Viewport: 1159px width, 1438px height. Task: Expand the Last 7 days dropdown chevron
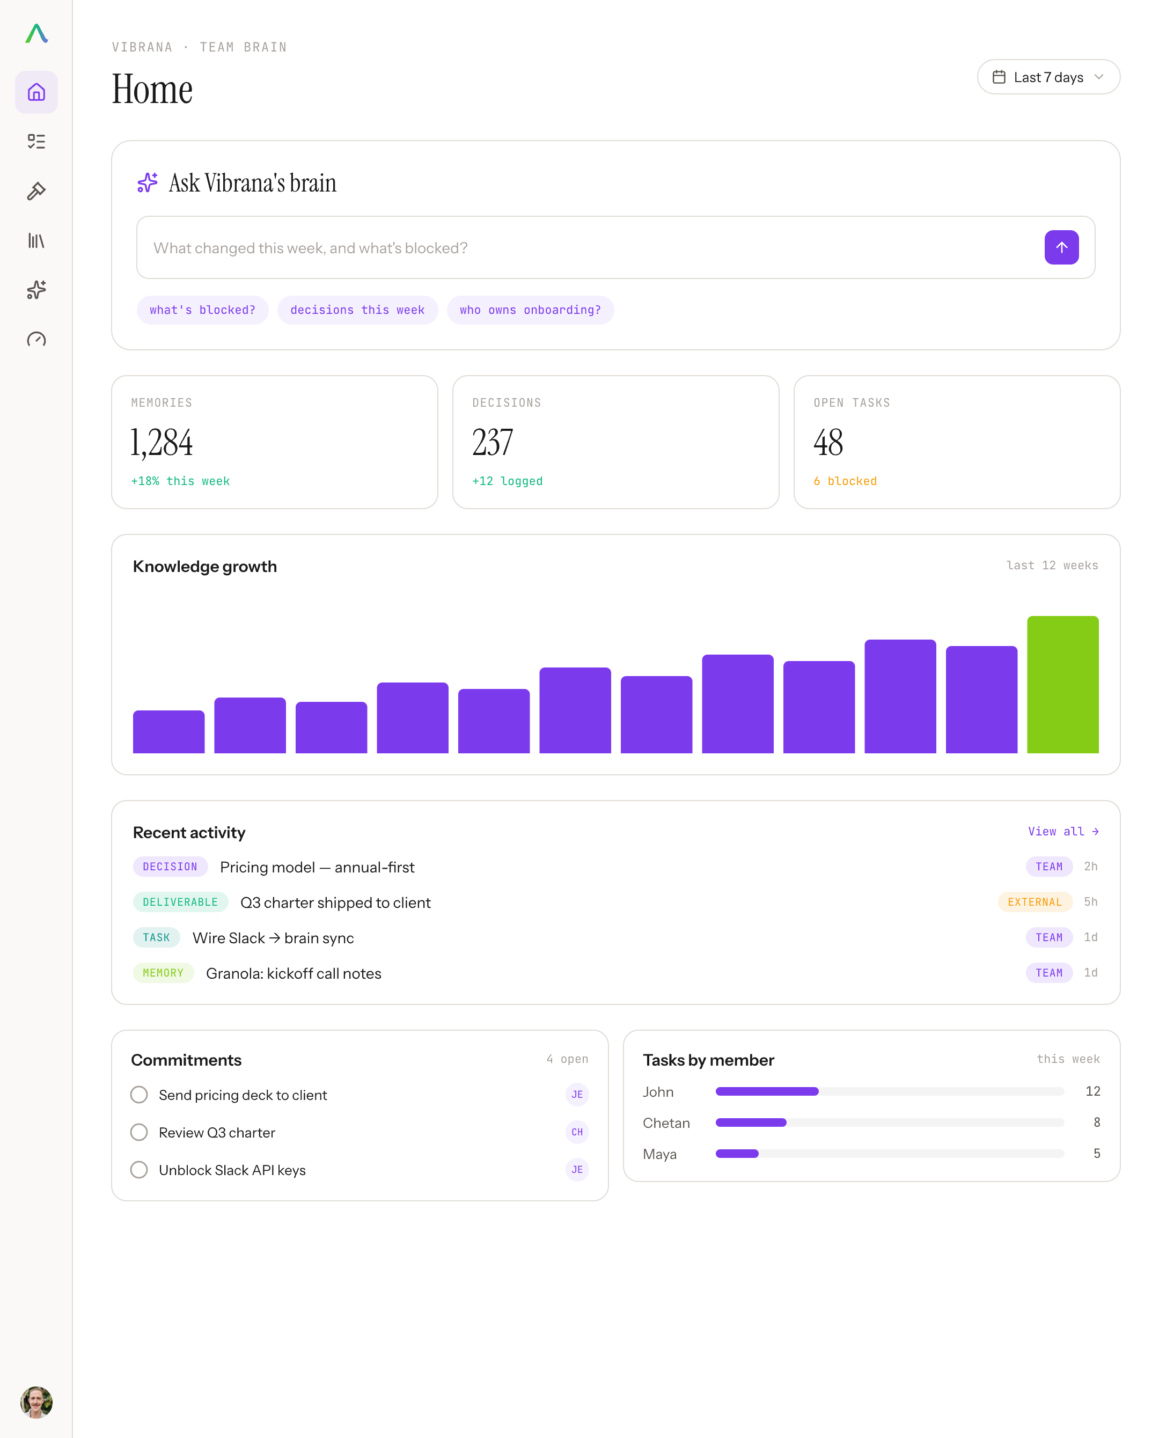[1099, 77]
